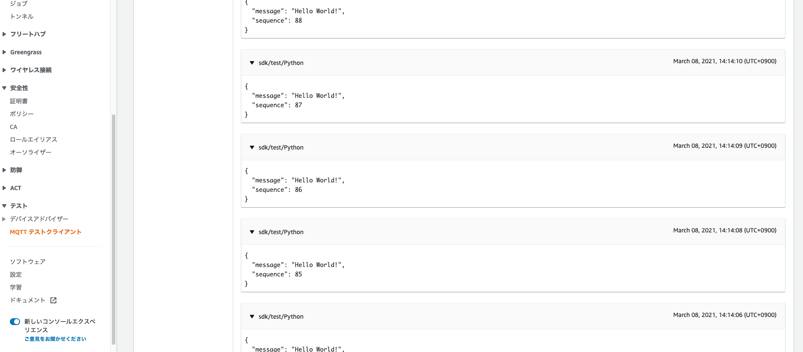The image size is (803, 352).
Task: Open the MQTT テストクライアント page
Action: point(46,232)
